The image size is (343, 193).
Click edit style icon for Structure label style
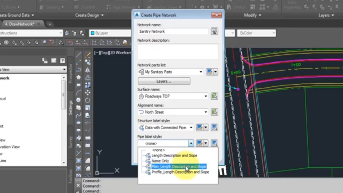pos(200,128)
